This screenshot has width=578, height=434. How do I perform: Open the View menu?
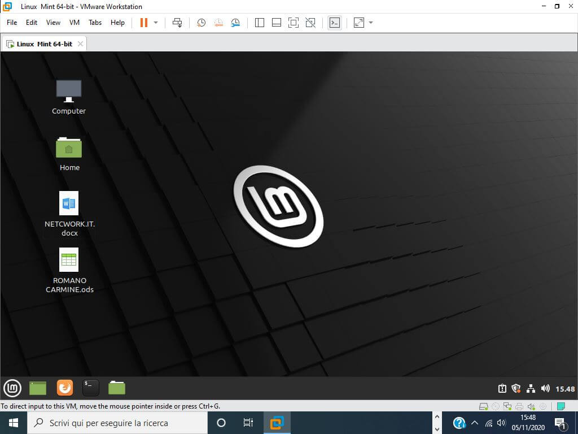pyautogui.click(x=53, y=23)
